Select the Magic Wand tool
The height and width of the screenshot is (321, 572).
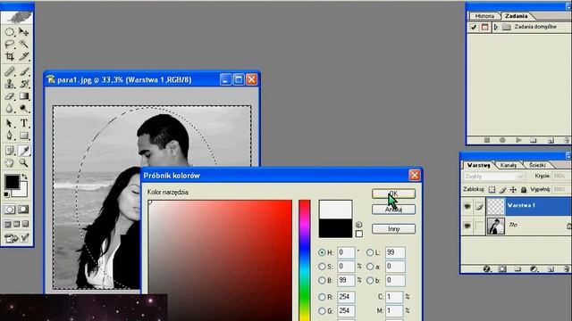pyautogui.click(x=24, y=45)
